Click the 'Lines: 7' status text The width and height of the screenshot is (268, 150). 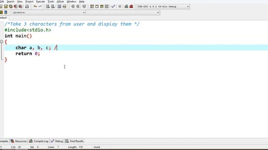(x=53, y=147)
